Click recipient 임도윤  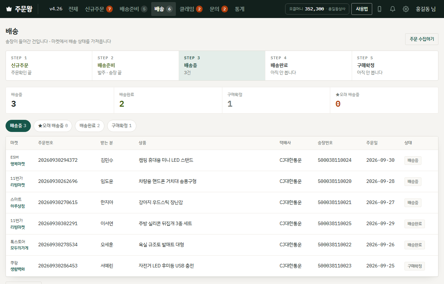107,181
